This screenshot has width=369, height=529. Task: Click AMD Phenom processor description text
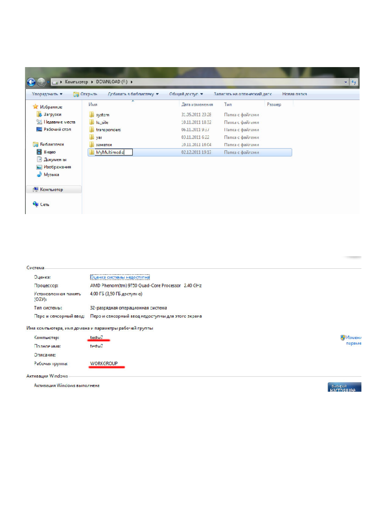click(x=146, y=285)
